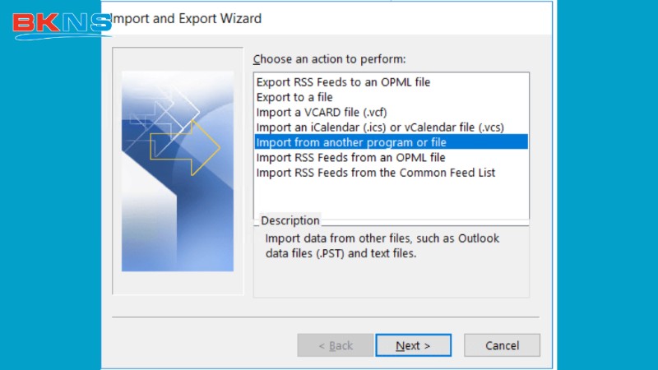Click the Description group label
This screenshot has width=658, height=370.
[x=290, y=220]
